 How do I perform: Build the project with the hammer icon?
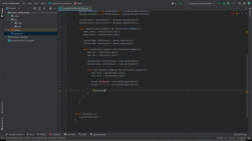tap(180, 4)
